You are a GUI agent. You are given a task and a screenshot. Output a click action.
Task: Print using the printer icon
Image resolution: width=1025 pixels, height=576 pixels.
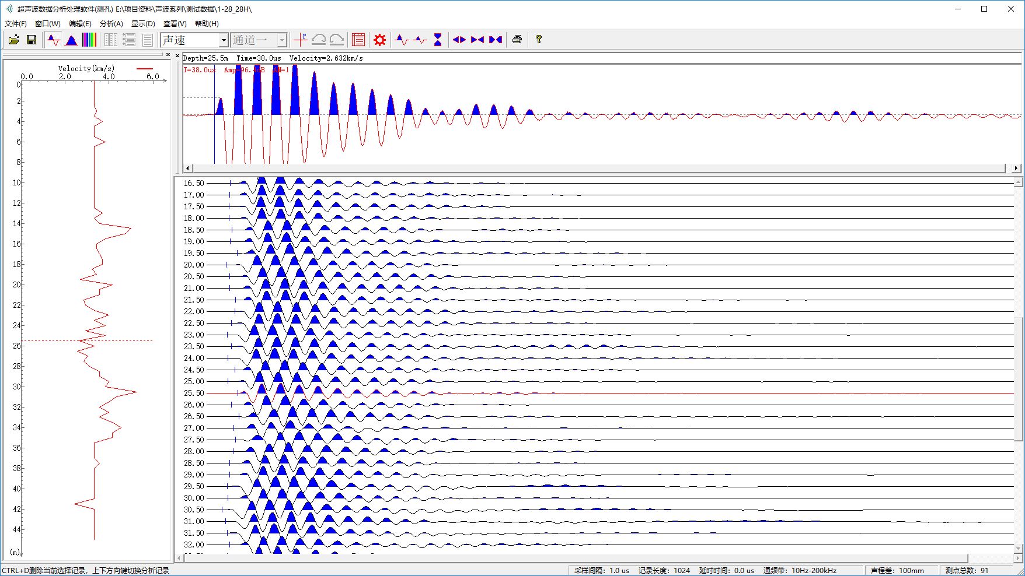517,40
